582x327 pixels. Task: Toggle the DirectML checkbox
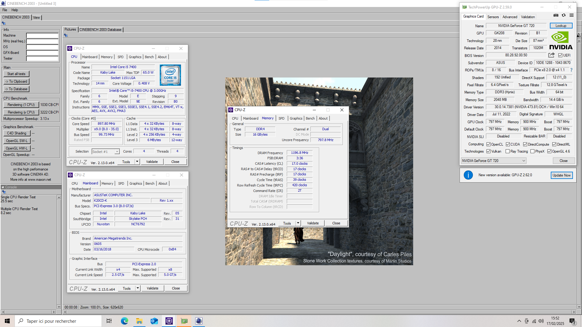pyautogui.click(x=554, y=144)
